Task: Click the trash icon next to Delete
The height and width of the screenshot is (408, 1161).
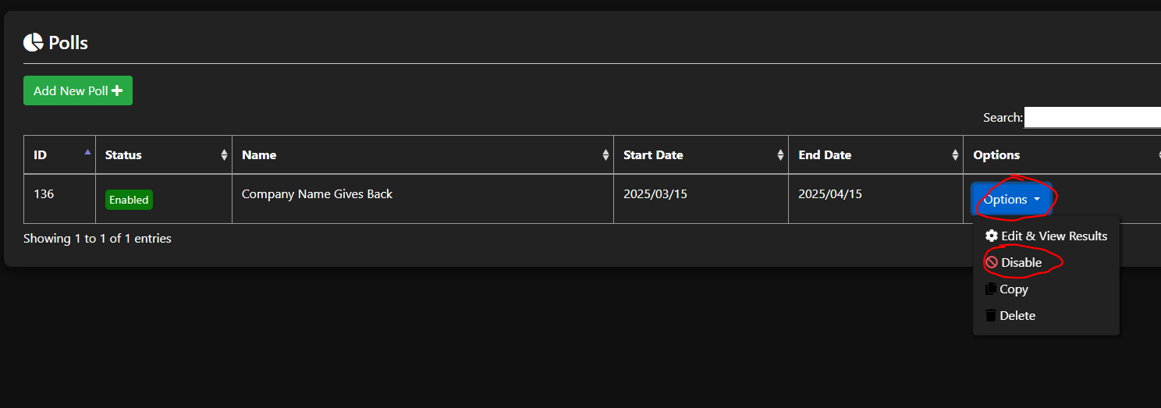Action: click(x=991, y=316)
